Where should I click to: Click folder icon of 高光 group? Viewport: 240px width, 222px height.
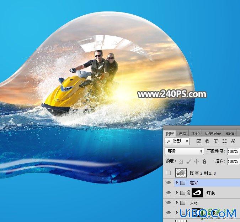pos(183,183)
